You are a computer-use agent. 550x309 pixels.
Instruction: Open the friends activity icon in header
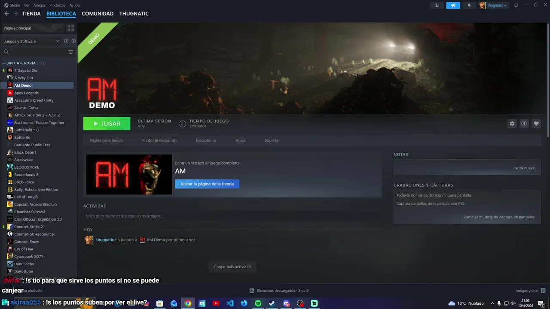(437, 5)
